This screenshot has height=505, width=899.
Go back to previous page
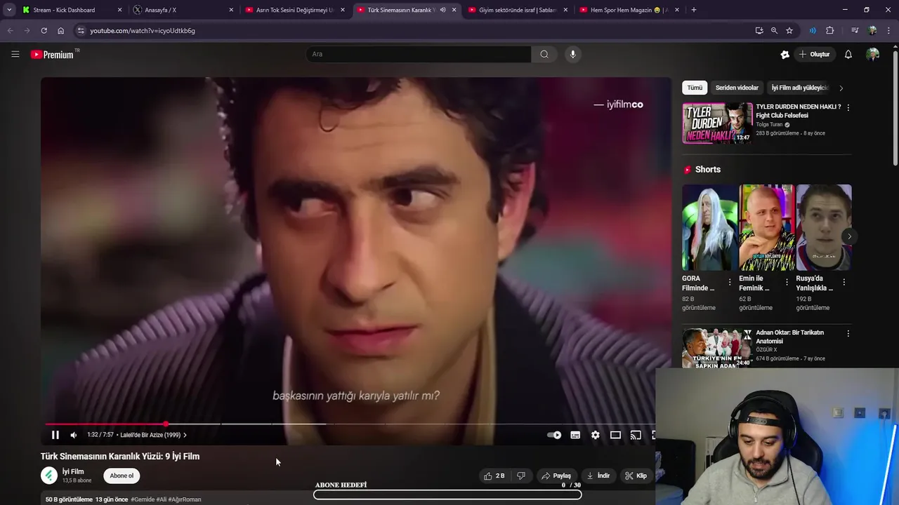pyautogui.click(x=10, y=31)
